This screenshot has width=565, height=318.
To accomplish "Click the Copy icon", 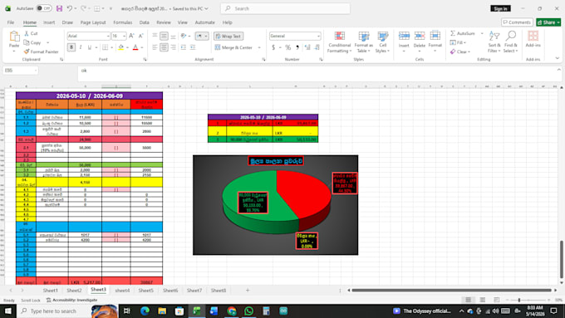I will point(27,42).
